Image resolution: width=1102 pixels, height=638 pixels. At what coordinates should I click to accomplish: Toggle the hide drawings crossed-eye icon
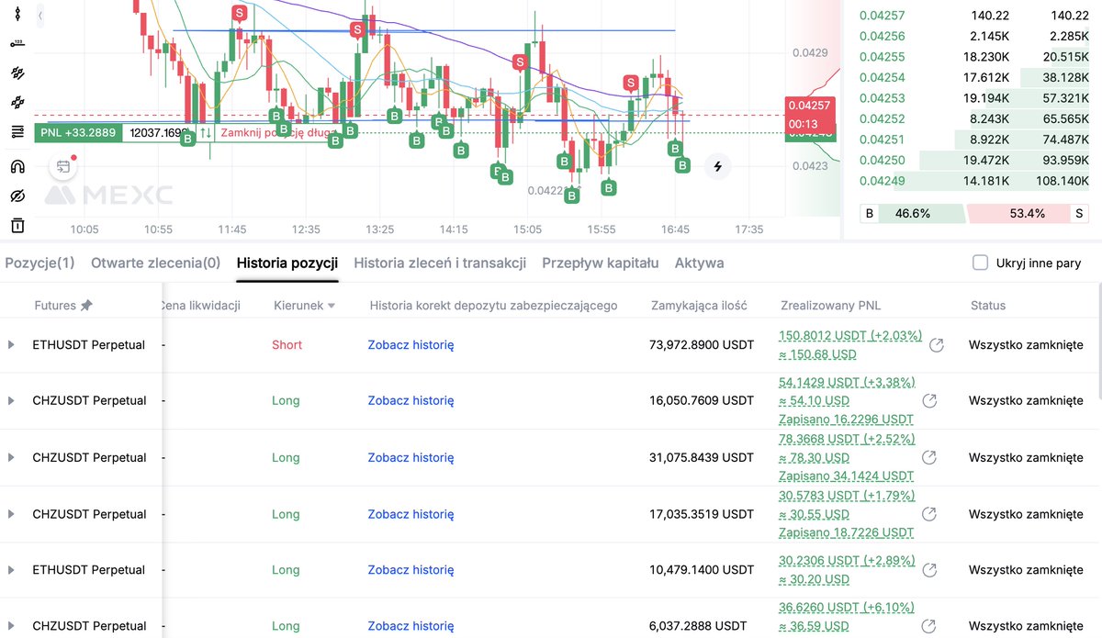click(x=17, y=196)
